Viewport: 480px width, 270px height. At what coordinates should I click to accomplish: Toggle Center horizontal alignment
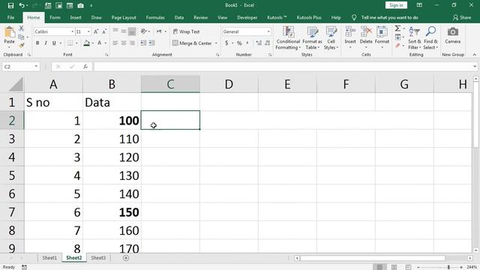coord(124,43)
